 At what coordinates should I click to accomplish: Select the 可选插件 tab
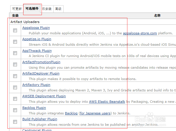pos(32,8)
